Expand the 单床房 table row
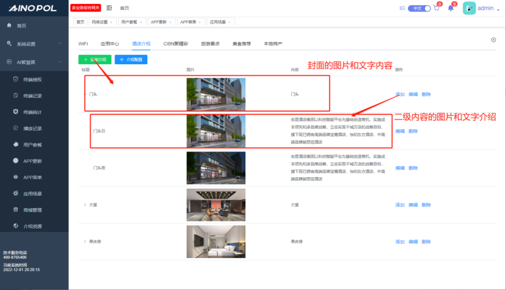This screenshot has width=506, height=290. tap(85, 241)
